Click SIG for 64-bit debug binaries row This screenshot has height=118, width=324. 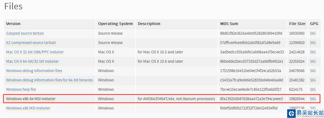[x=313, y=80]
